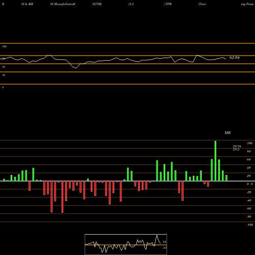255x255 pixels.
Task: Click the '80' label on MR right axis
Action: [249, 151]
